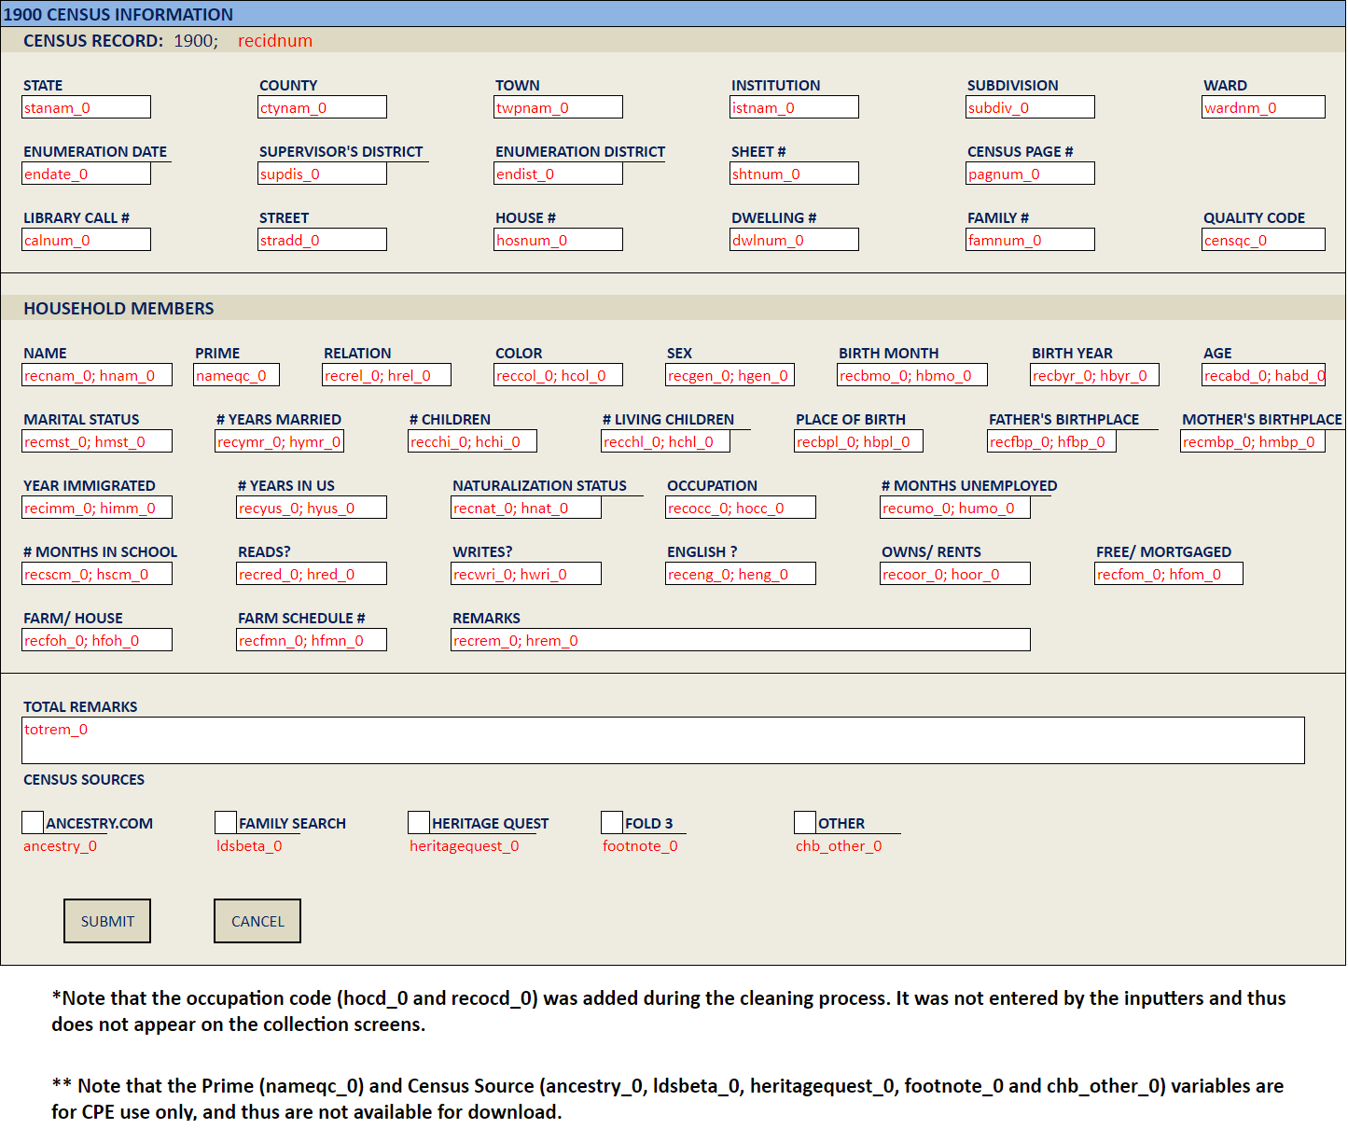Viewport: 1348px width, 1129px height.
Task: Toggle the Family Search checkbox
Action: coord(226,822)
